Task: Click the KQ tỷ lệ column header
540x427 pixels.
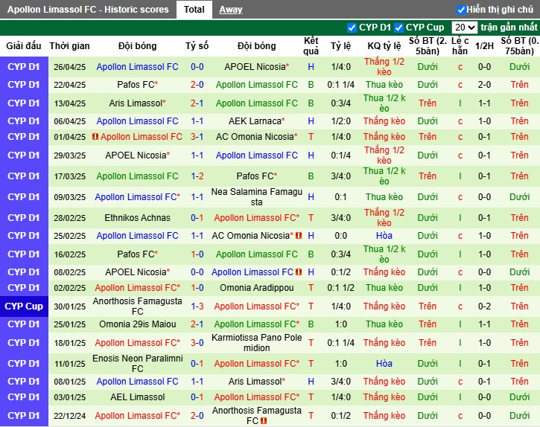Action: (384, 46)
